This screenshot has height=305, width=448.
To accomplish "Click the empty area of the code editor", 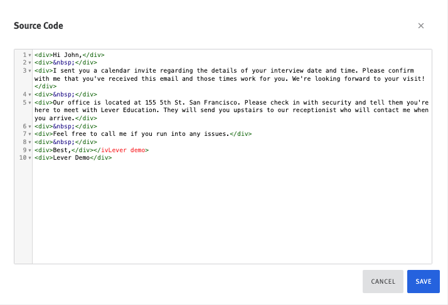I will (x=232, y=211).
